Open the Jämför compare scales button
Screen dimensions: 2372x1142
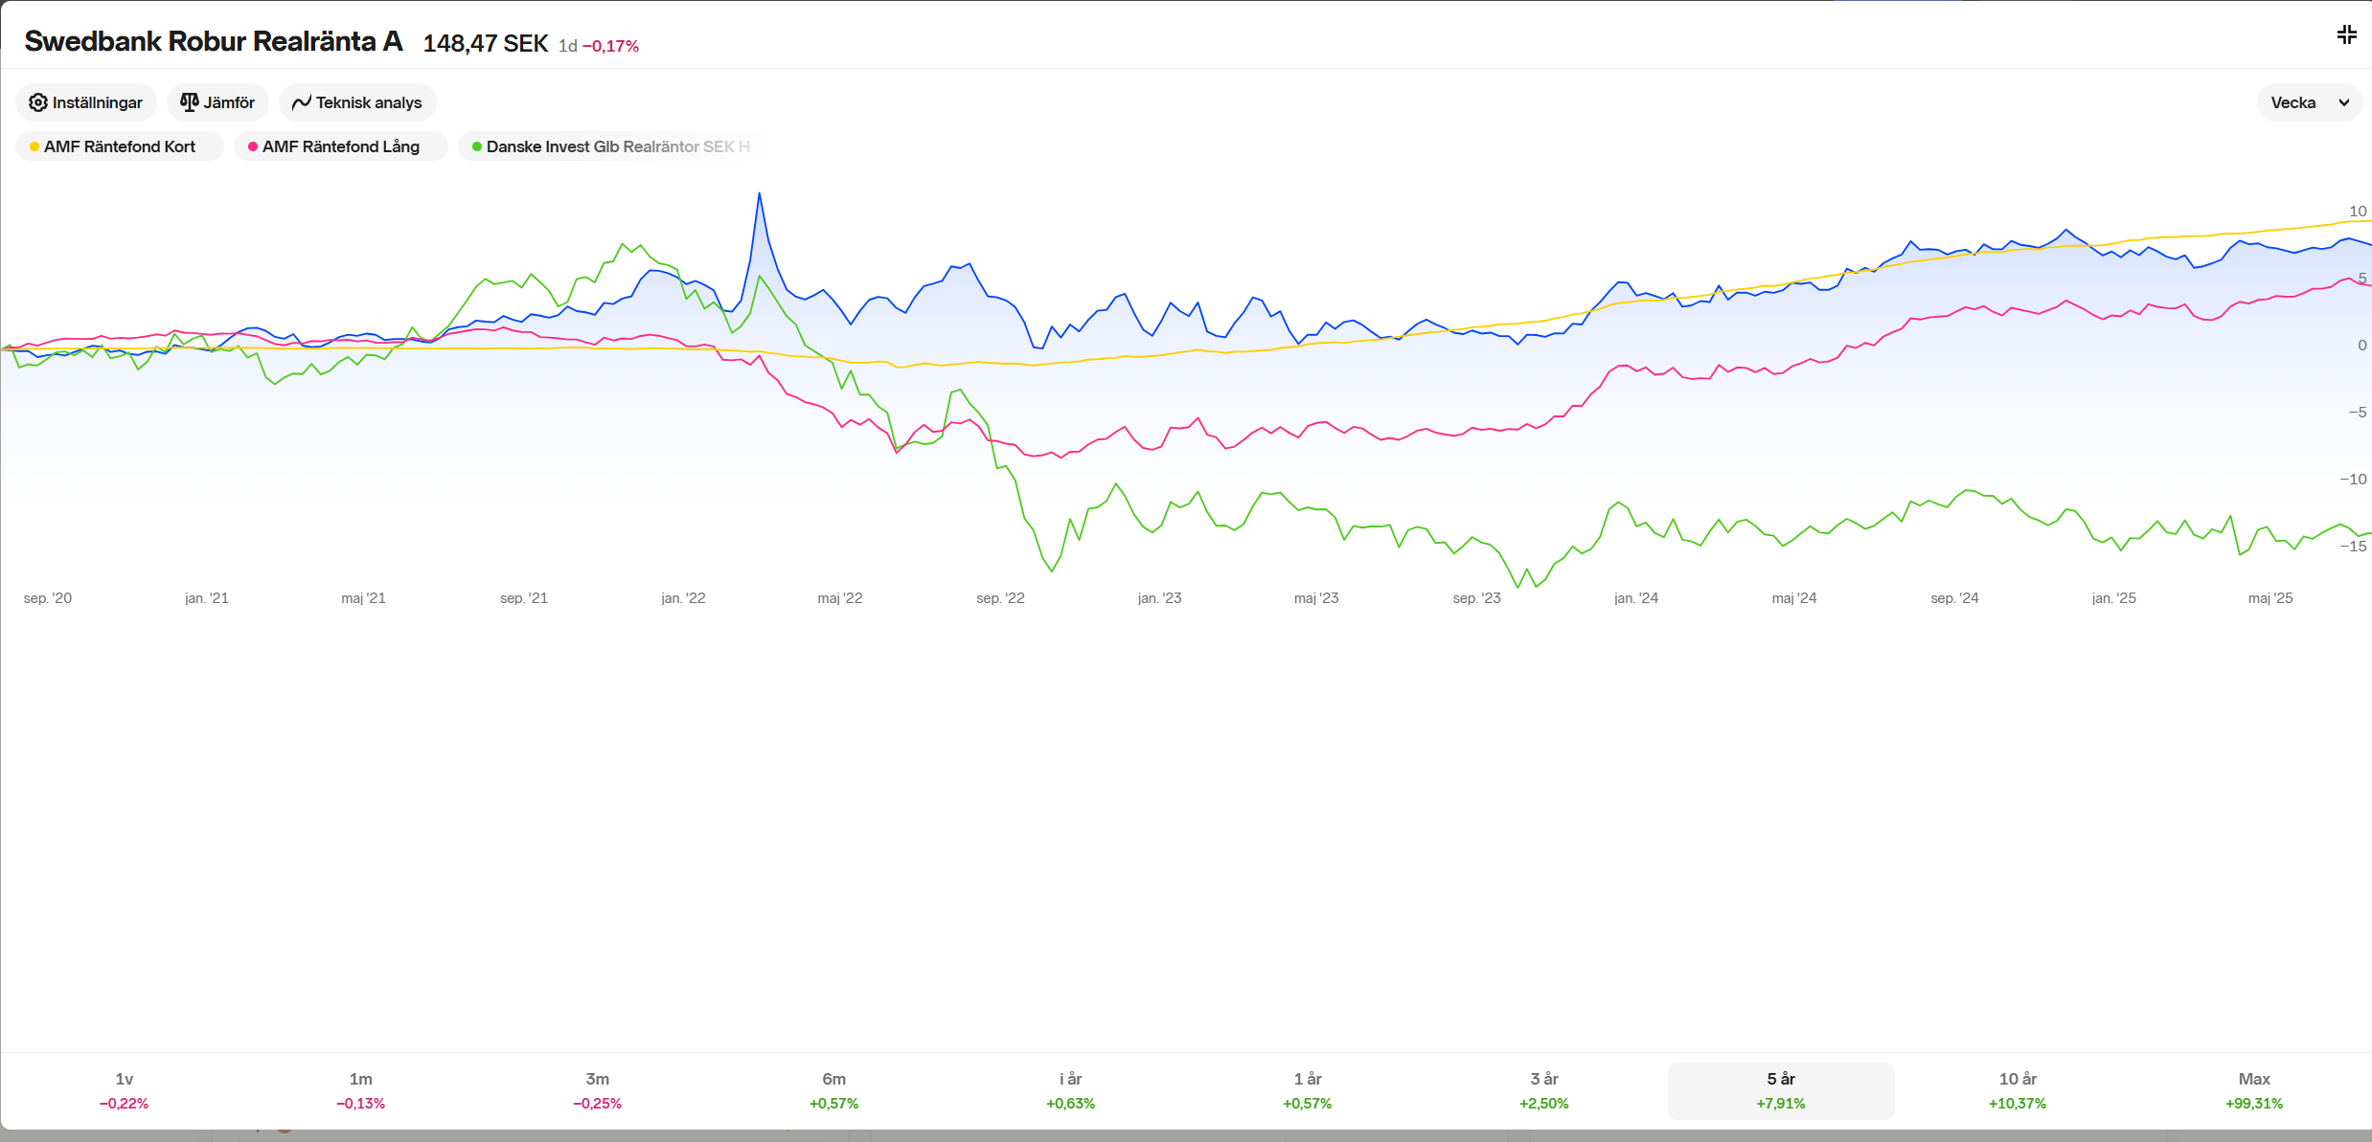point(217,102)
